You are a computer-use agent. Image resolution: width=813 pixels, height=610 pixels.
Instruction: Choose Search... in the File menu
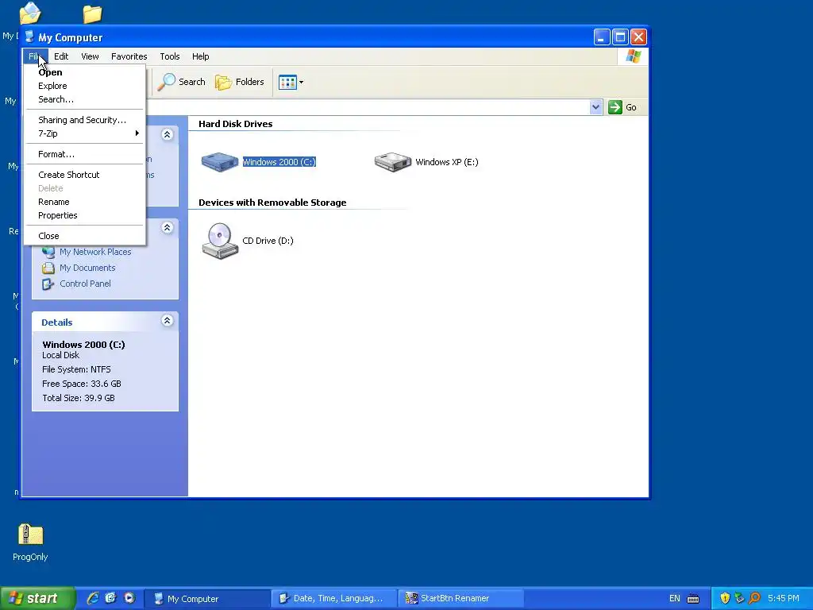(84, 99)
